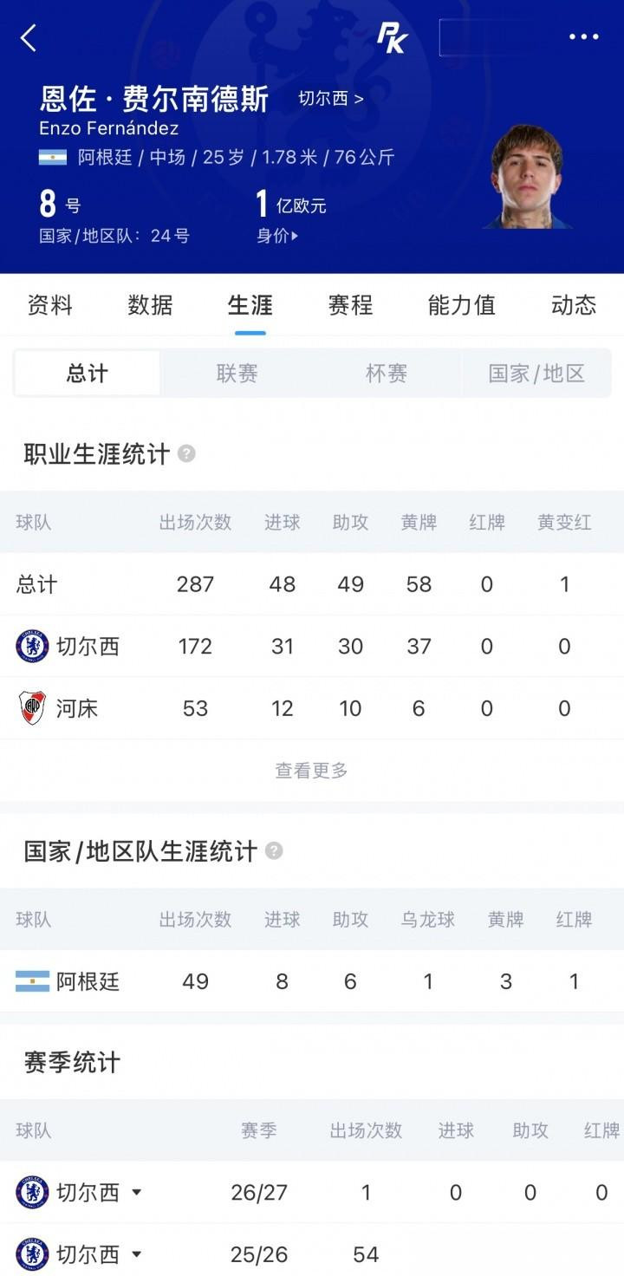This screenshot has height=1276, width=624.
Task: Click help icon beside 职业生涯统计
Action: click(186, 453)
